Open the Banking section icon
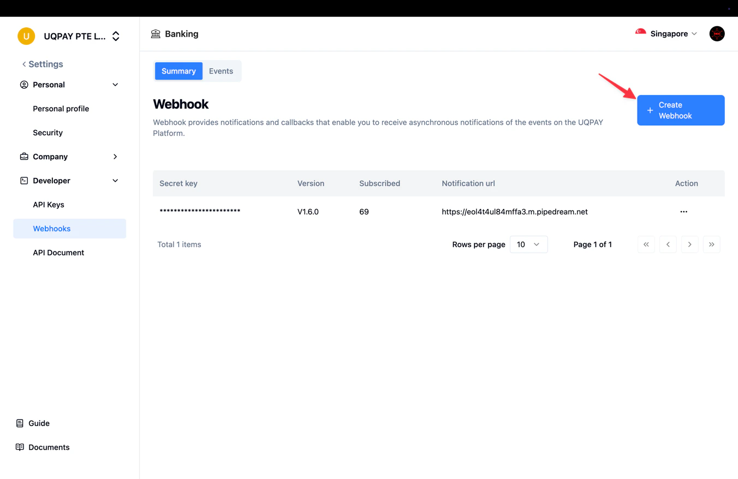 coord(157,33)
